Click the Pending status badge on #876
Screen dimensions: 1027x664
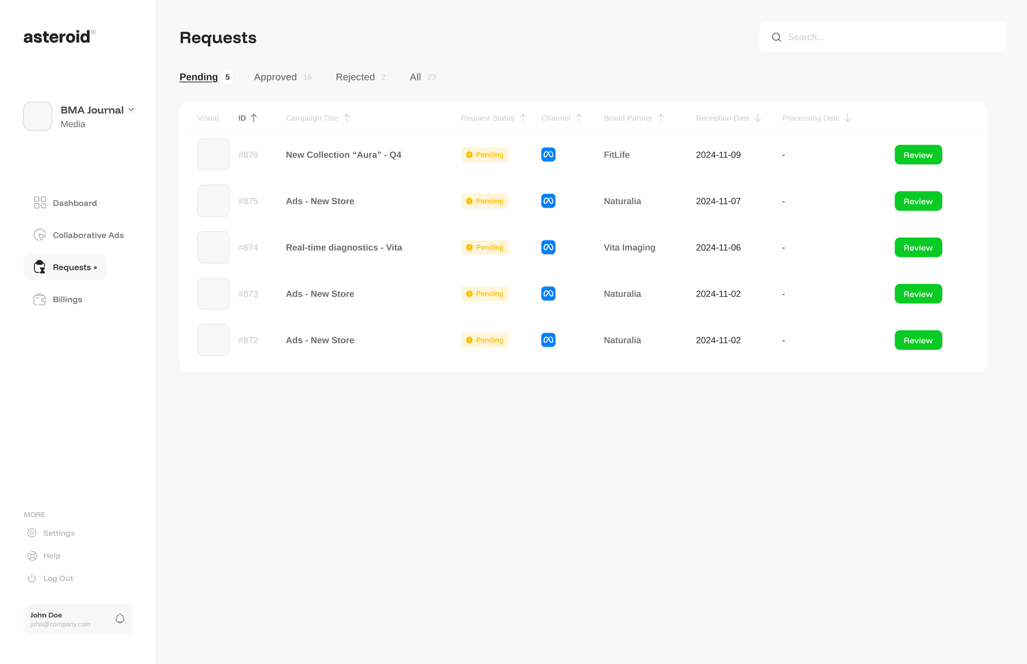[x=485, y=155]
